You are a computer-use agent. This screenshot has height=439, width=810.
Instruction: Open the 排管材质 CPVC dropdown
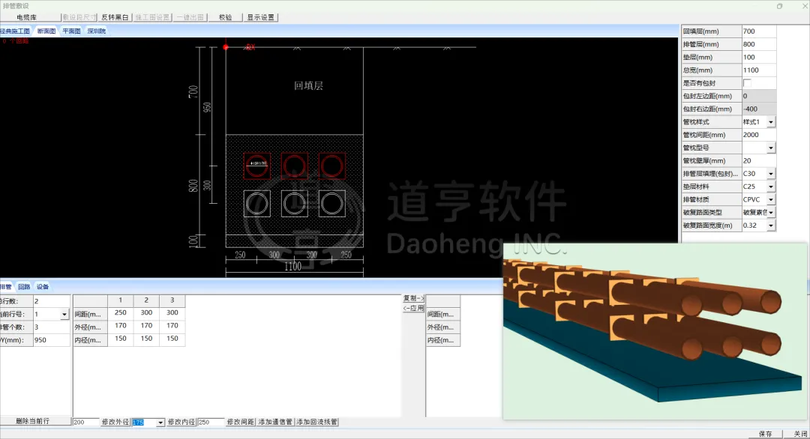point(770,199)
